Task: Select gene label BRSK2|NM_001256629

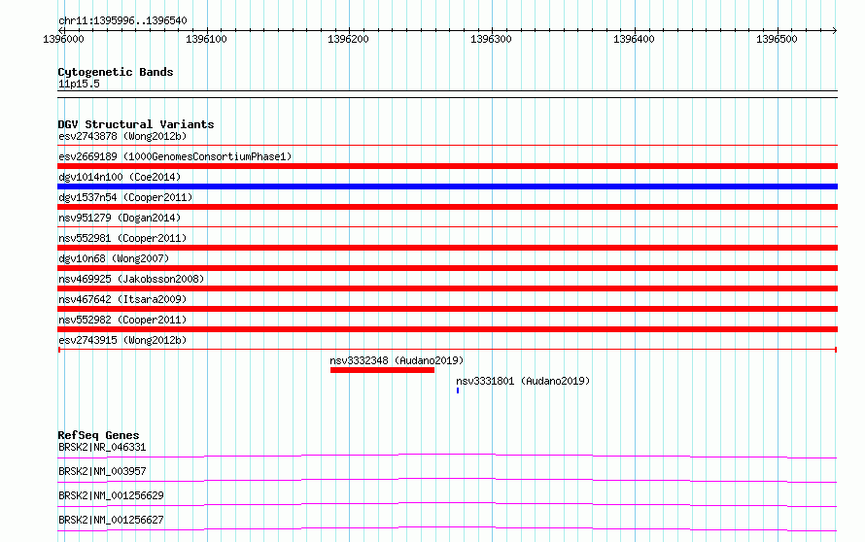Action: point(111,495)
